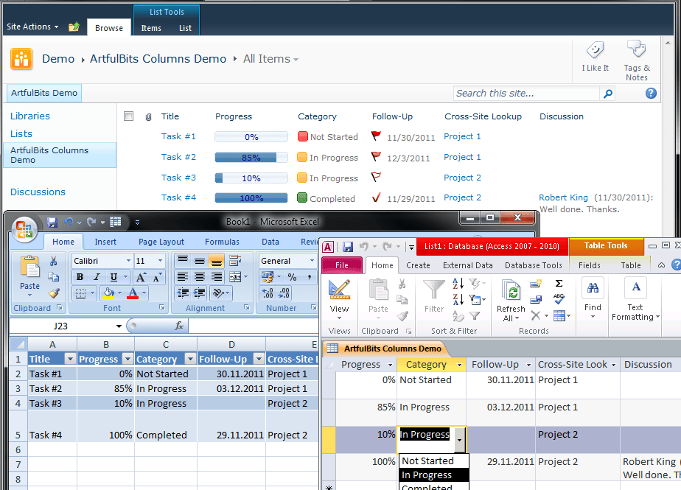This screenshot has height=490, width=681.
Task: Toggle Underline in Excel Font group
Action: pyautogui.click(x=113, y=277)
